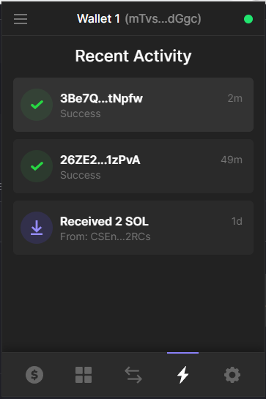Image resolution: width=266 pixels, height=399 pixels.
Task: Click the From: CSEn...2RCs sender address
Action: pos(106,236)
